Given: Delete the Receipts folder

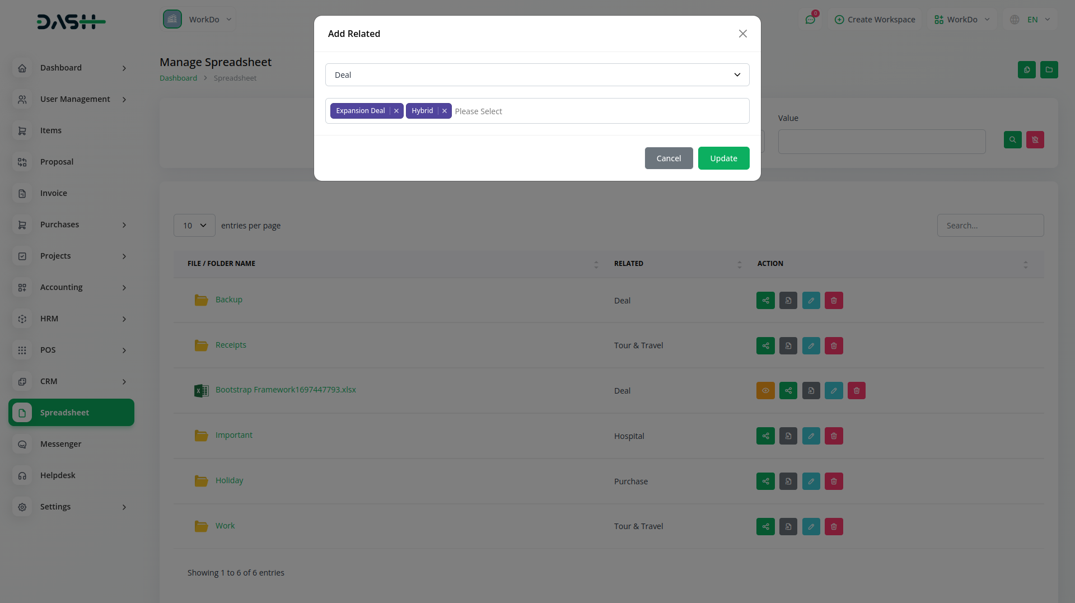Looking at the screenshot, I should pos(834,346).
